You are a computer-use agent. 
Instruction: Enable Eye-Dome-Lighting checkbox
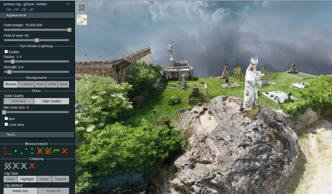(6, 52)
